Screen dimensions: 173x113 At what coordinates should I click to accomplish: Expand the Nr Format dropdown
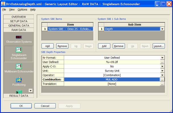(162, 58)
